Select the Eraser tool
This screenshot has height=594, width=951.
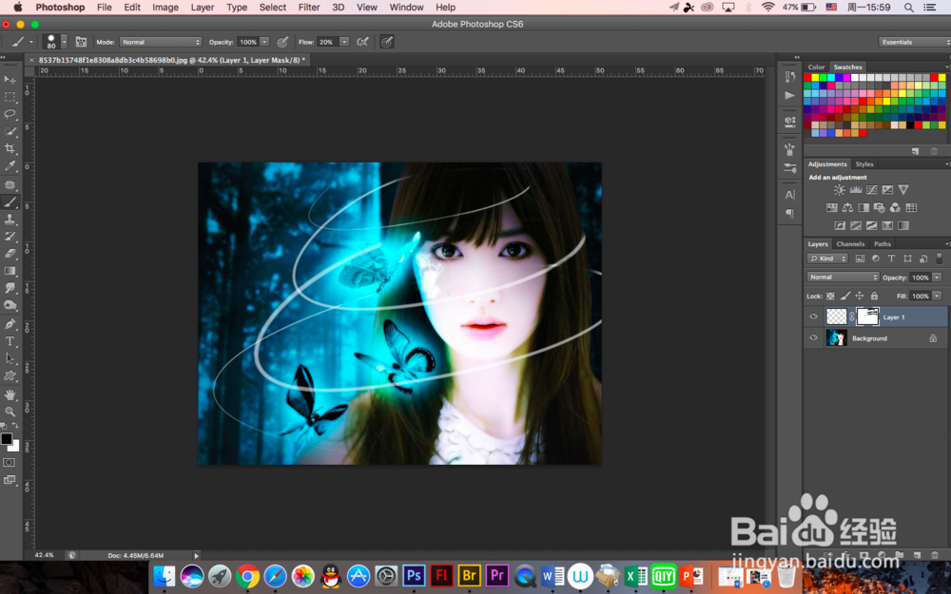[10, 254]
